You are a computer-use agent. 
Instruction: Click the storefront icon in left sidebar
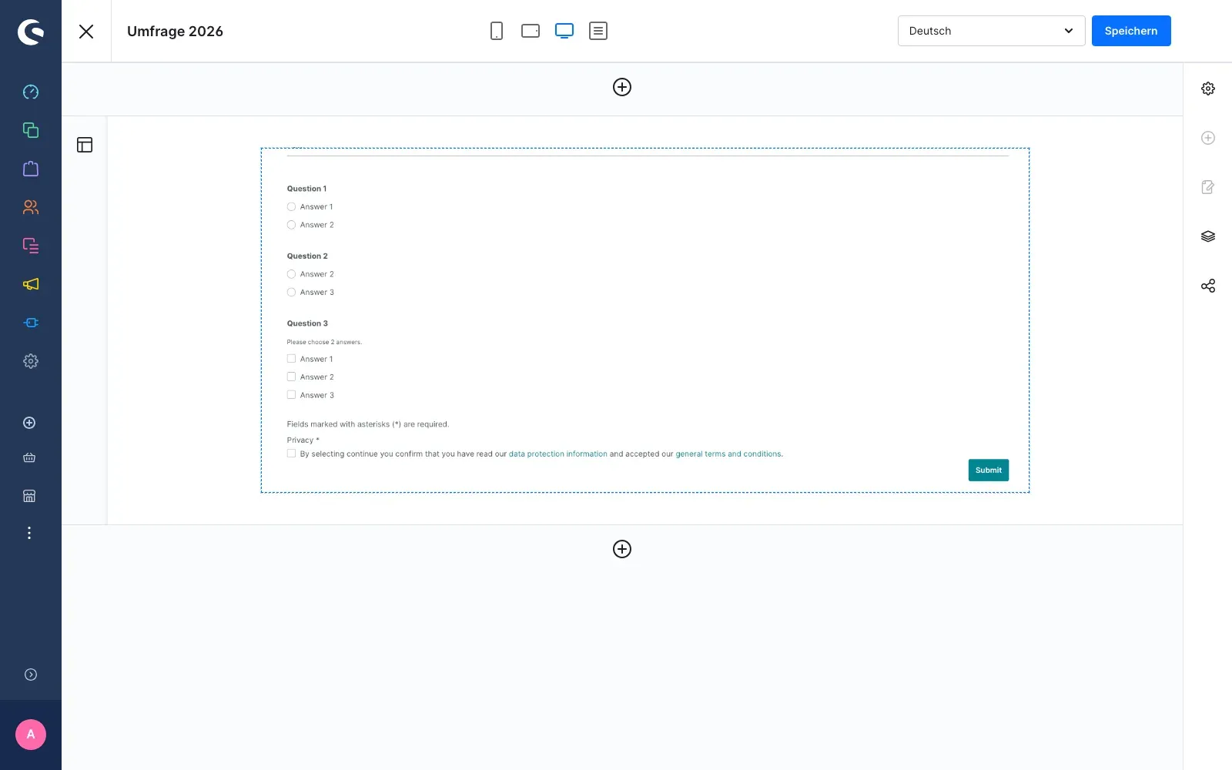(x=29, y=496)
